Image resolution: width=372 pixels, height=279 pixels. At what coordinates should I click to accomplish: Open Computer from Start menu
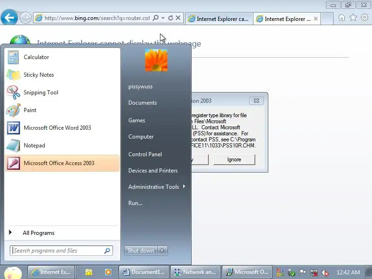point(141,137)
